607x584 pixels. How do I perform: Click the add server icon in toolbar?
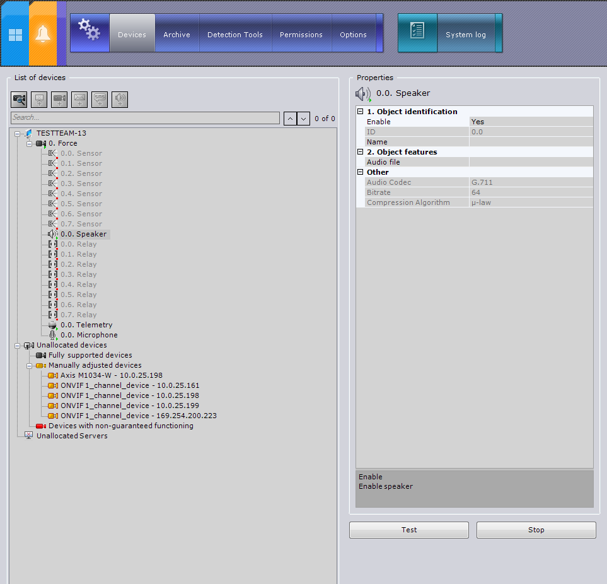point(39,99)
